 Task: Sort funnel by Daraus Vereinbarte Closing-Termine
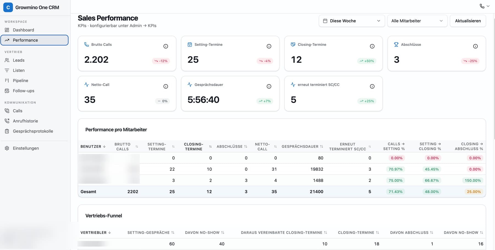pyautogui.click(x=284, y=233)
